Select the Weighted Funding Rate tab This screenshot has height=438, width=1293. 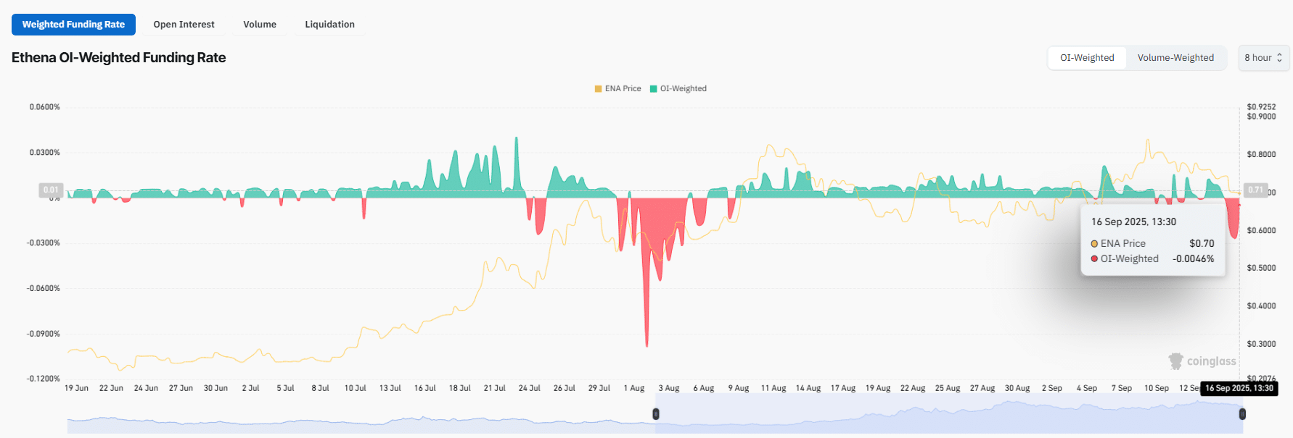(x=73, y=25)
